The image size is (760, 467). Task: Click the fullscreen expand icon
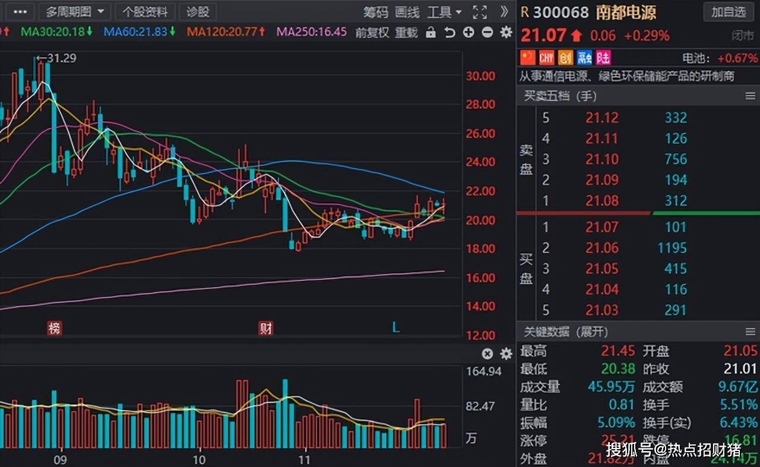click(480, 12)
